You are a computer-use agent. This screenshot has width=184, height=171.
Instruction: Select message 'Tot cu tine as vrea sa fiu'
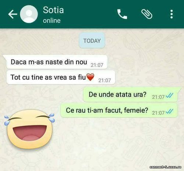click(61, 77)
